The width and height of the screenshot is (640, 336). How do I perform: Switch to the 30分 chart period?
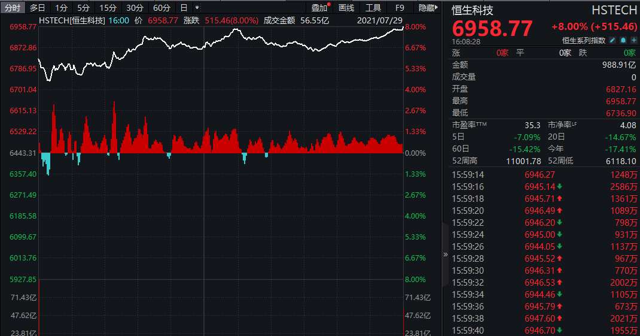pos(135,7)
